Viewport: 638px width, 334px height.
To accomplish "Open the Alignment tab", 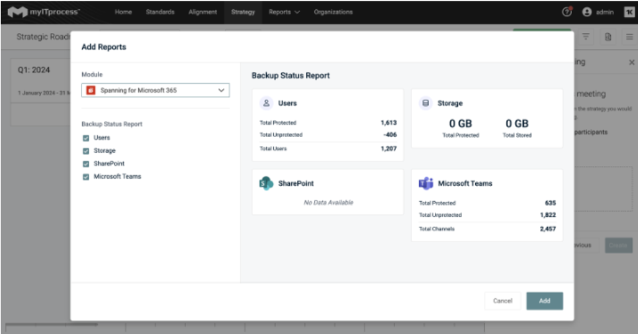I will 203,12.
